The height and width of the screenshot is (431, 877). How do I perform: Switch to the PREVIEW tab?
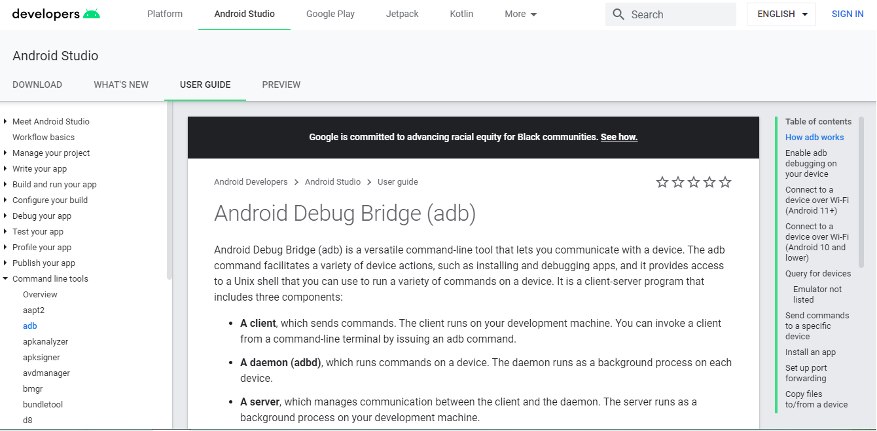coord(281,84)
